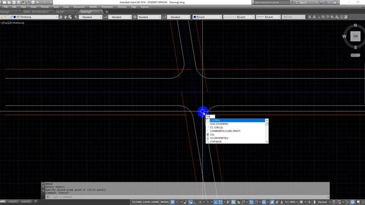Click the coordinates readout in status bar

click(x=145, y=202)
